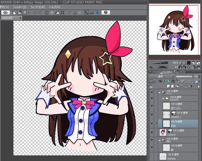Viewport: 202px width, 161px height.
Task: Open the ウィンドウ(W) menu
Action: click(38, 7)
